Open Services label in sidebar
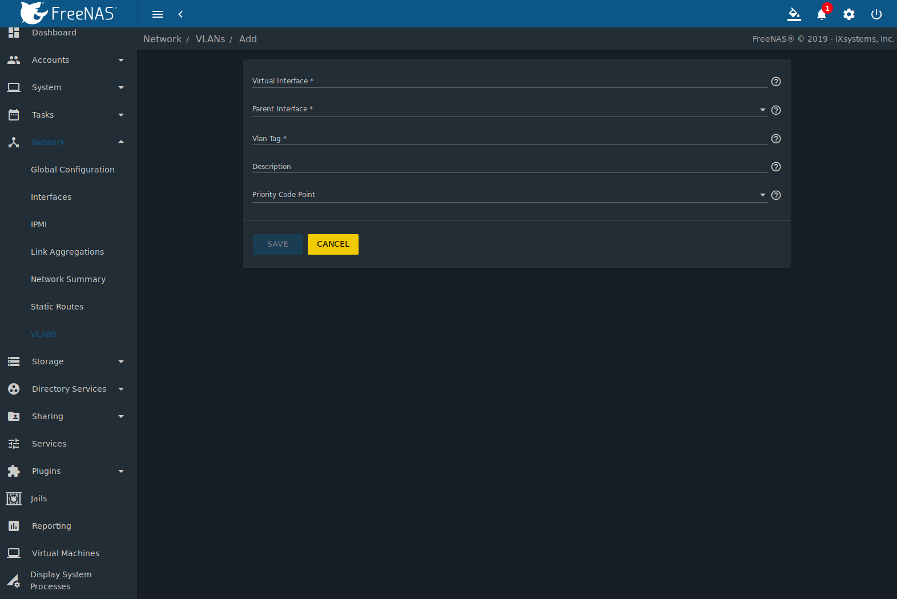The image size is (897, 599). click(49, 444)
